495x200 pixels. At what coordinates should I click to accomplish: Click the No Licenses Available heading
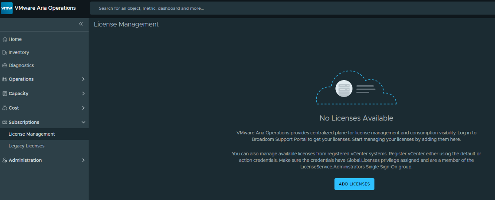pos(356,118)
